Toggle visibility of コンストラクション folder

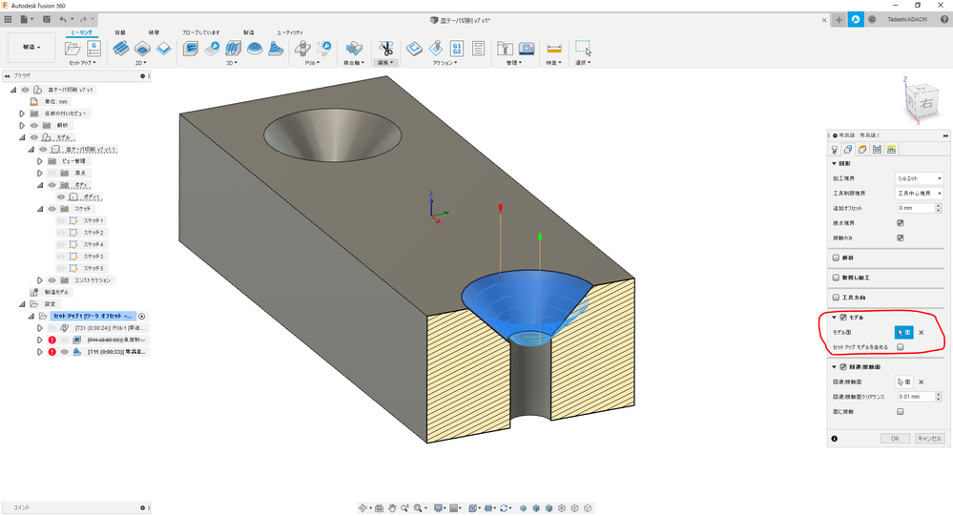tap(52, 280)
